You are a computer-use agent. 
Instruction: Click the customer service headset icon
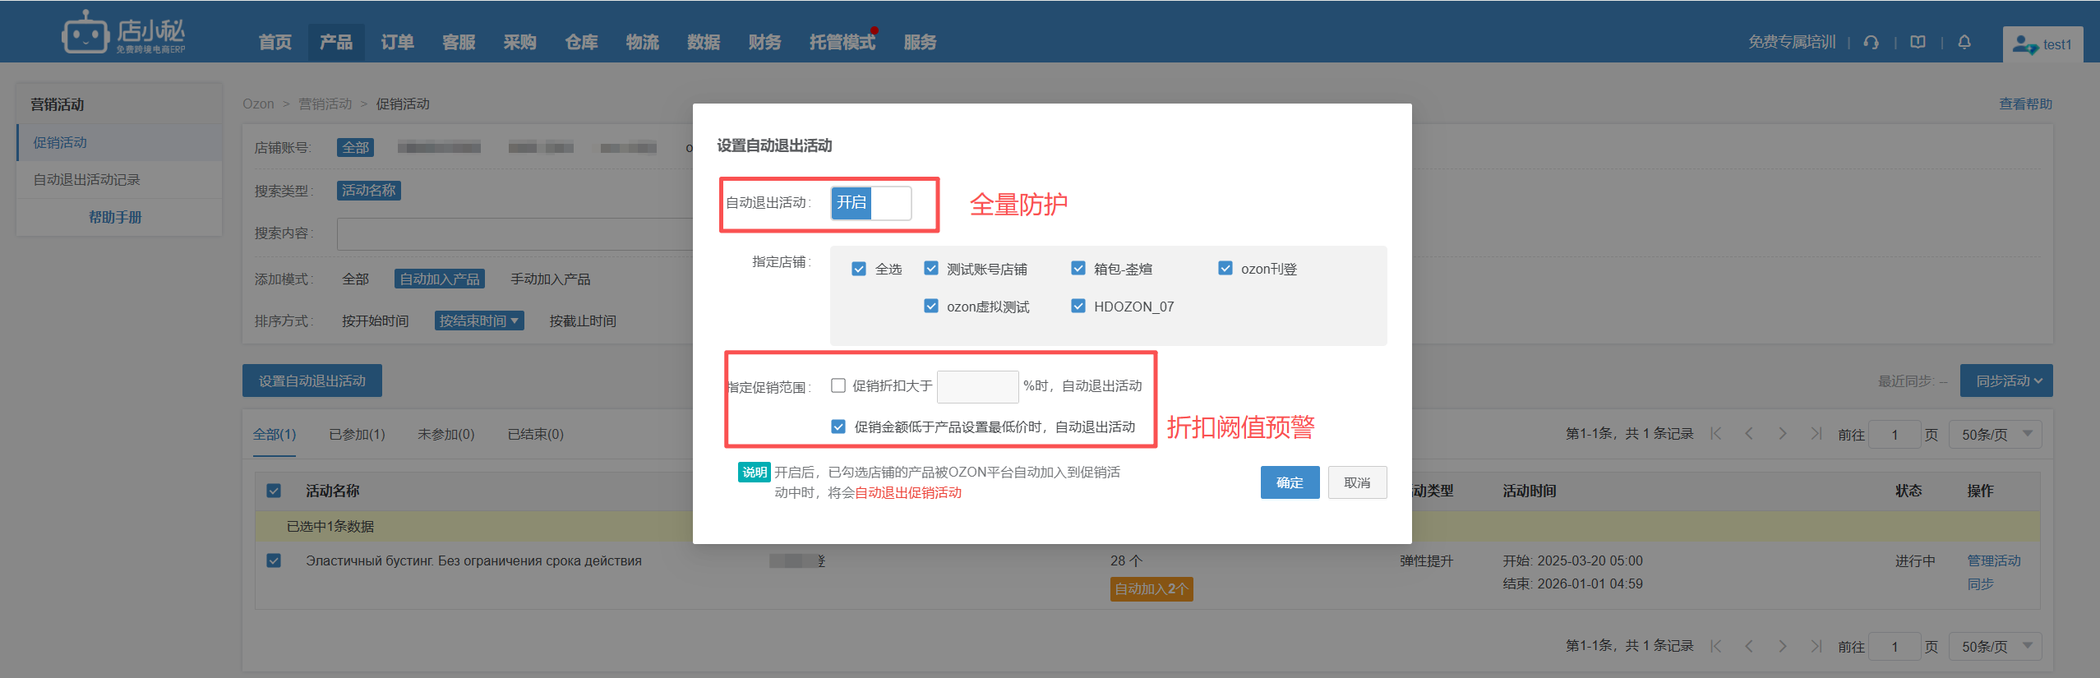[1871, 43]
